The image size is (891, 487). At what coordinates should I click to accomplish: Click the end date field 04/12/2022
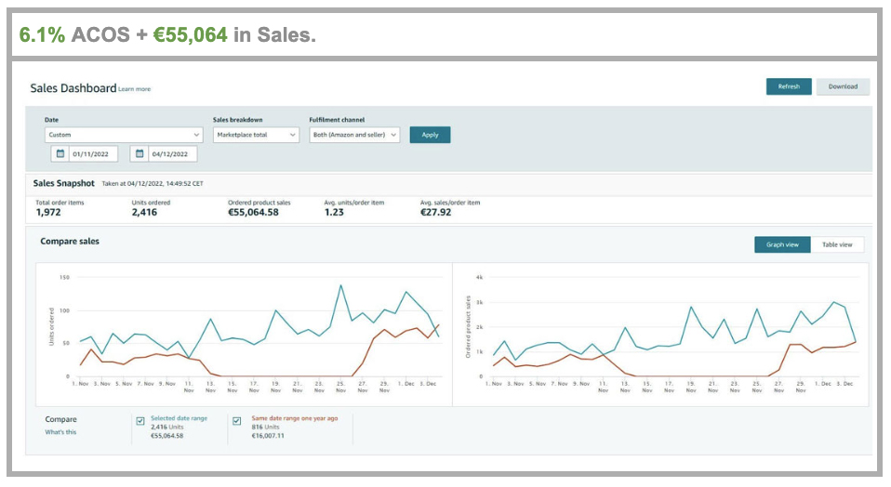pos(171,154)
